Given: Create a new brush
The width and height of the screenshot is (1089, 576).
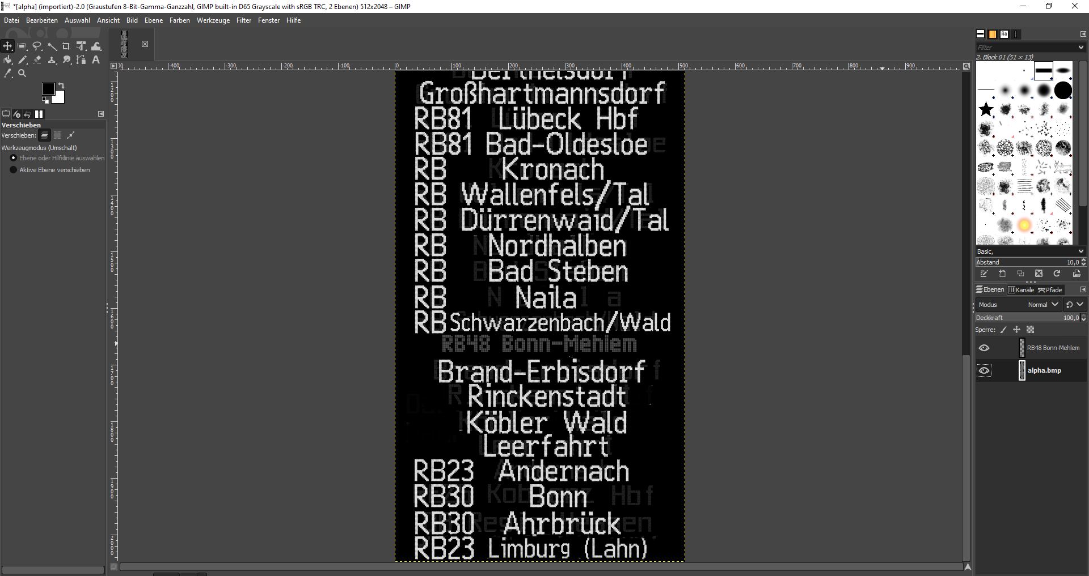Looking at the screenshot, I should [1002, 274].
